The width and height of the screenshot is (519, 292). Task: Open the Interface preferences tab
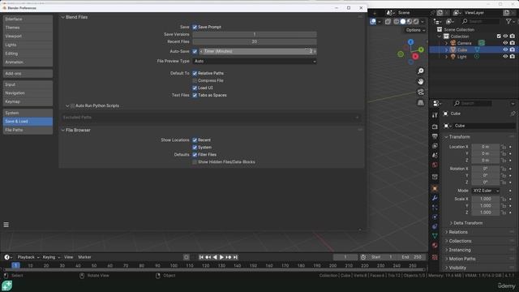pos(28,19)
